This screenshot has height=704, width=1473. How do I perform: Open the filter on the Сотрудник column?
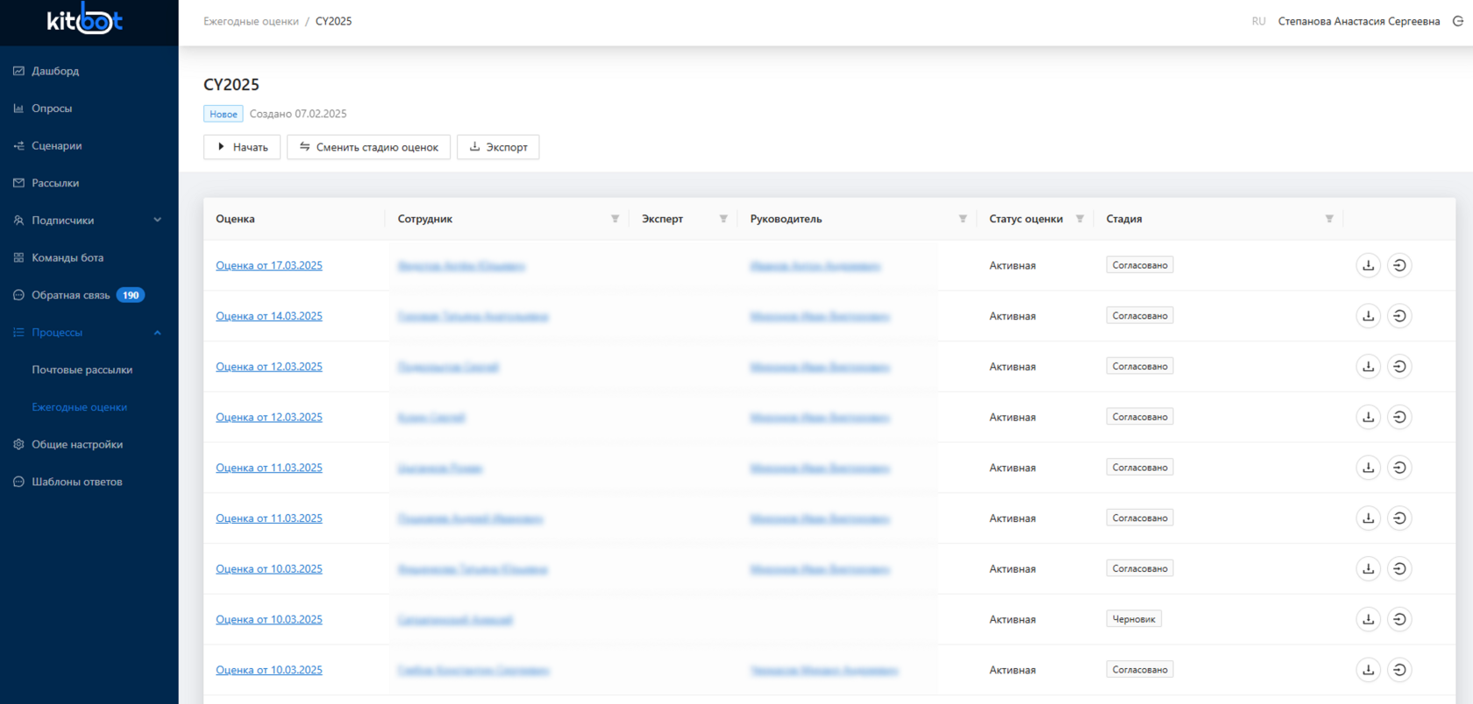[x=615, y=219]
